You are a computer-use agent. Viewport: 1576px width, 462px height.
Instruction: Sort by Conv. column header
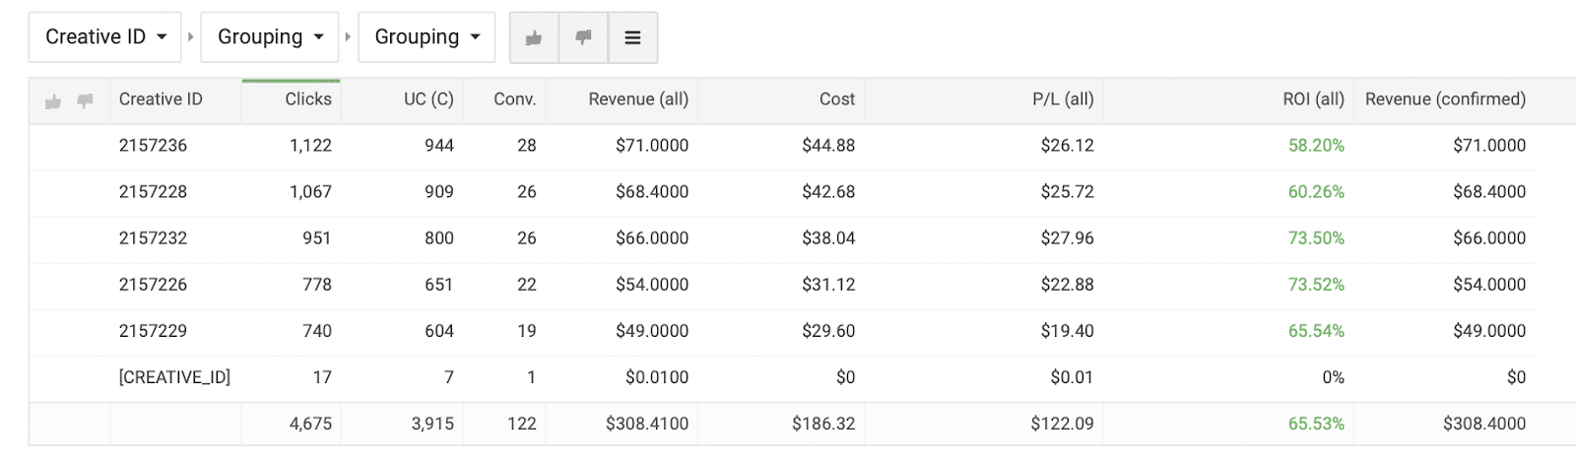click(514, 99)
